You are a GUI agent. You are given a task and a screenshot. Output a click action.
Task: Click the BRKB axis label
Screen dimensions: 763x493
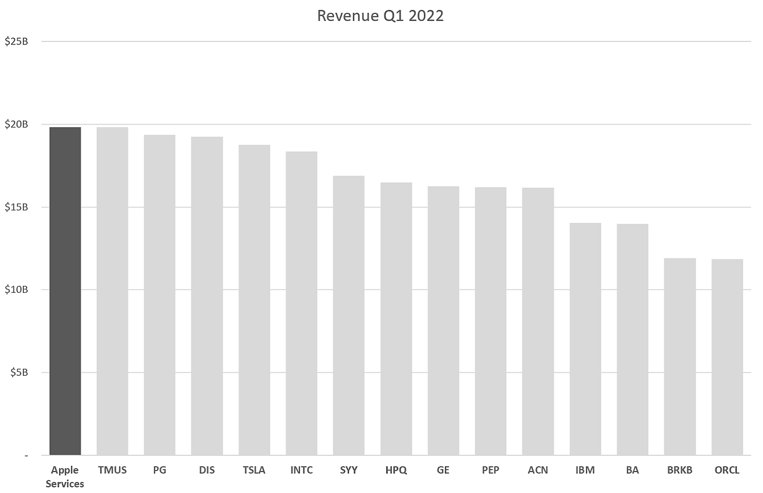pos(680,470)
